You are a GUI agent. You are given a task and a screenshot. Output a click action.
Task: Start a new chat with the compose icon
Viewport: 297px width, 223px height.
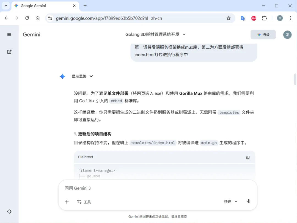(9, 52)
